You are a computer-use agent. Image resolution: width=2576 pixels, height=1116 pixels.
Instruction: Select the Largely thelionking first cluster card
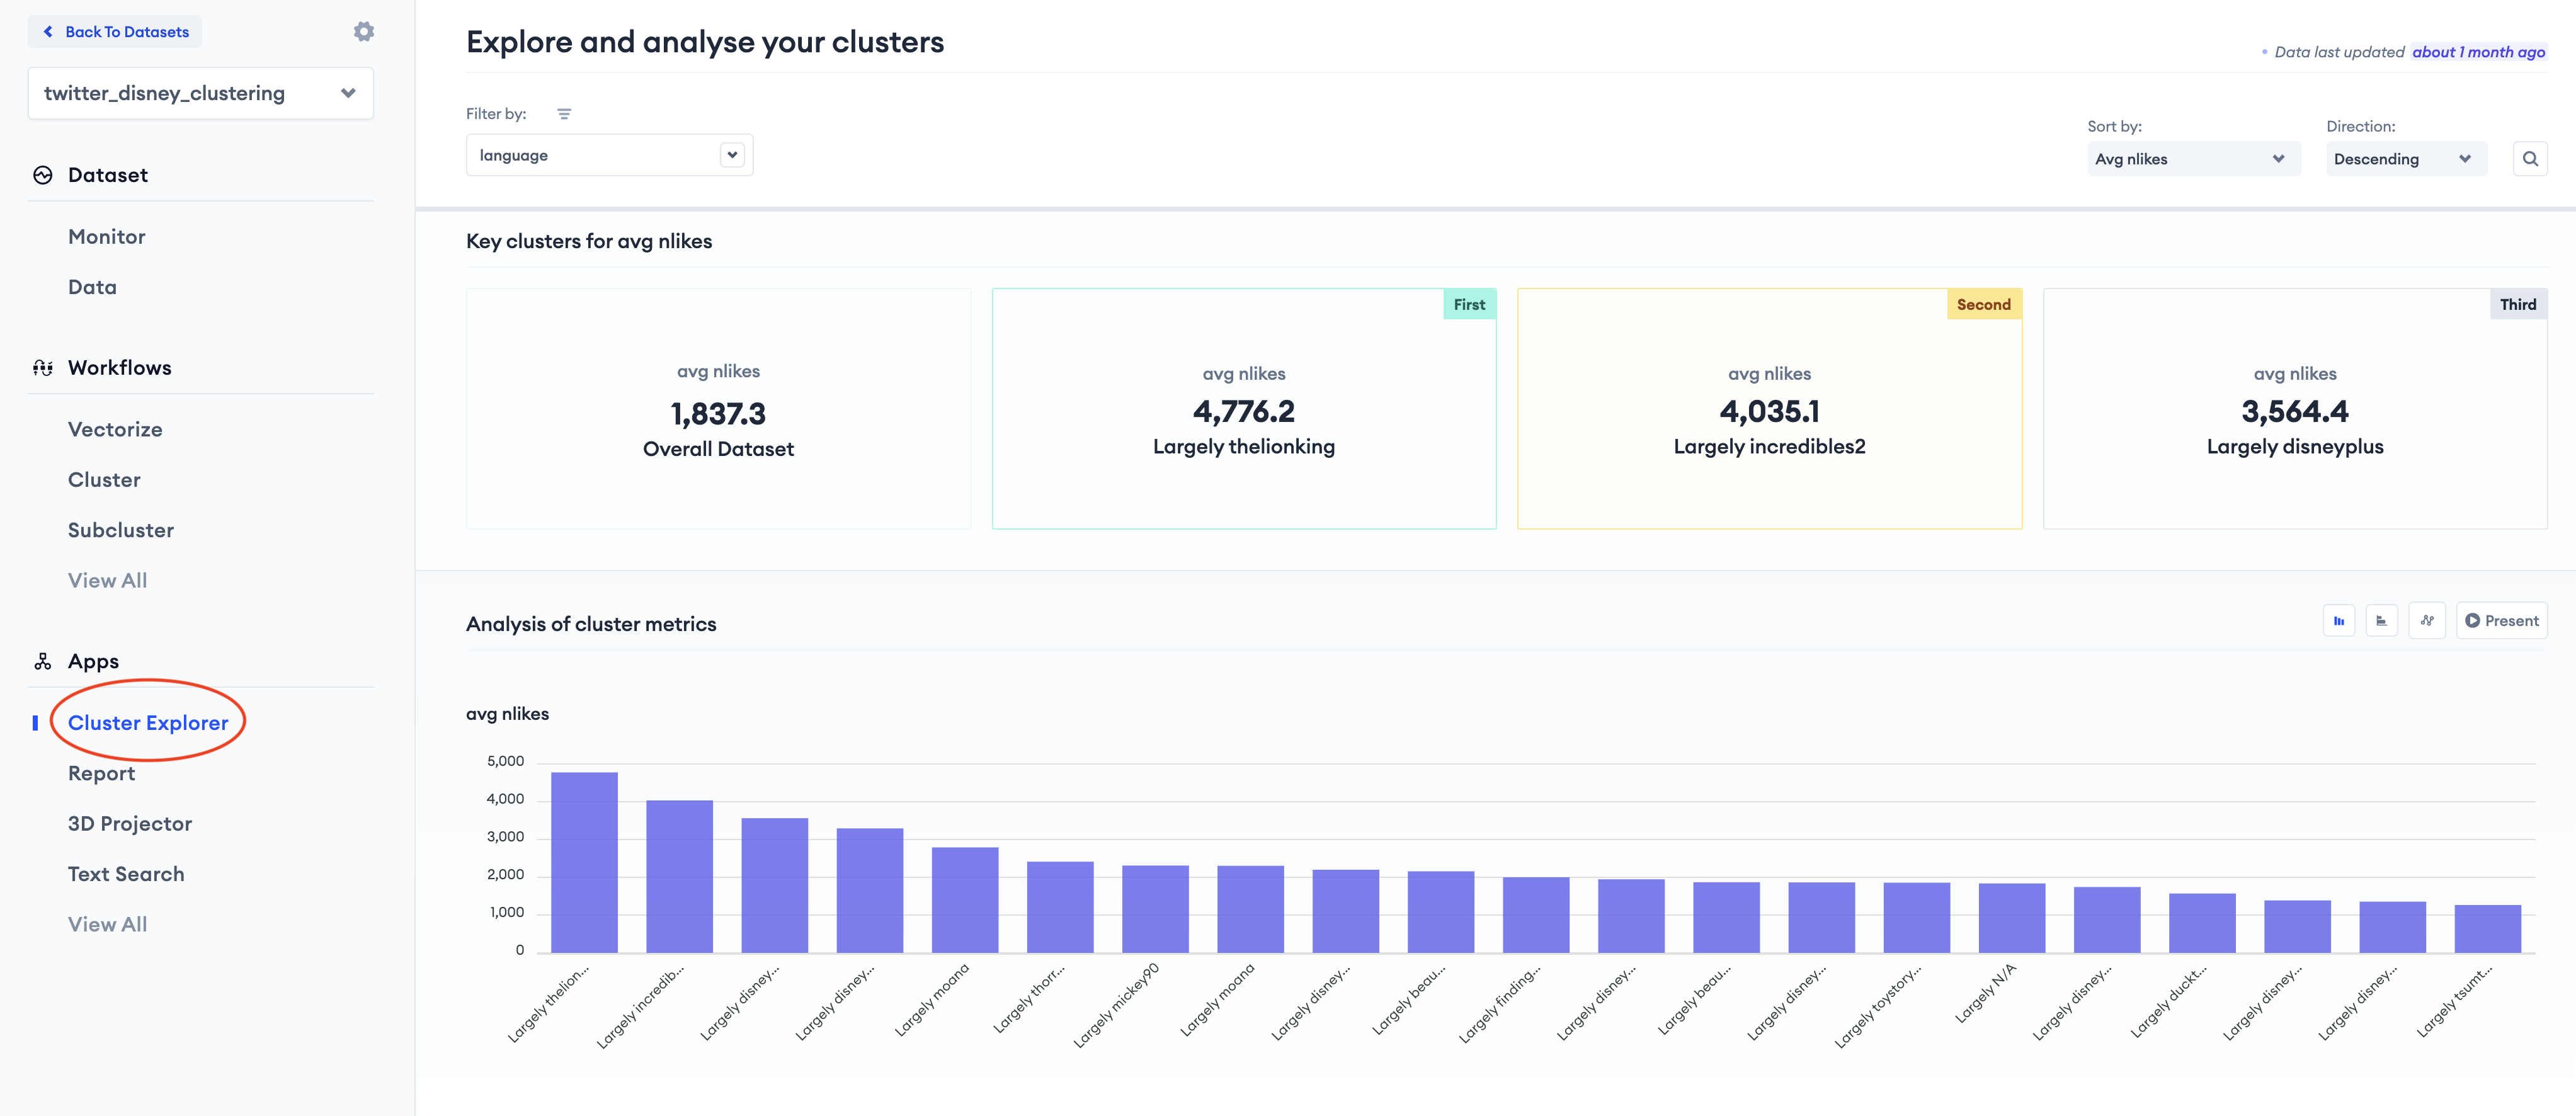coord(1243,409)
